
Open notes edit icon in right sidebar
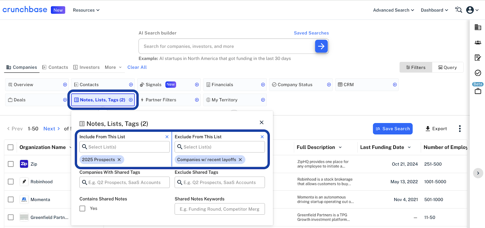point(478,58)
